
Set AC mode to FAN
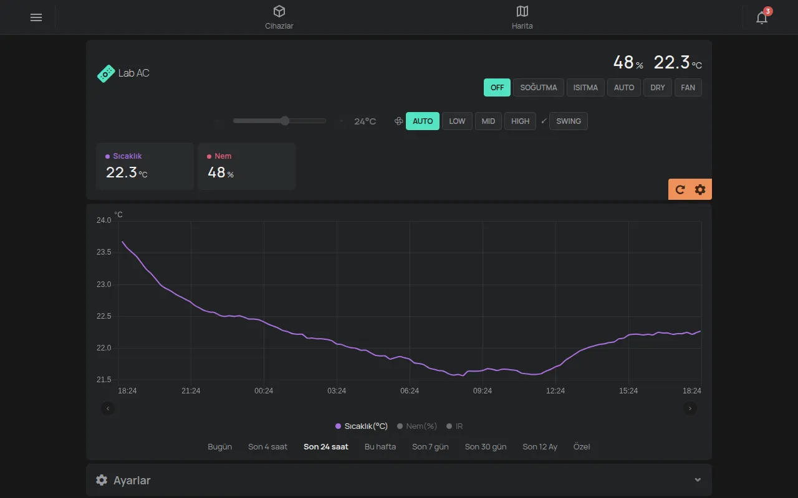point(688,88)
